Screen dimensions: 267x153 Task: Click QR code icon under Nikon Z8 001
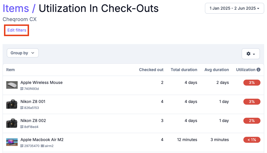click(x=22, y=108)
